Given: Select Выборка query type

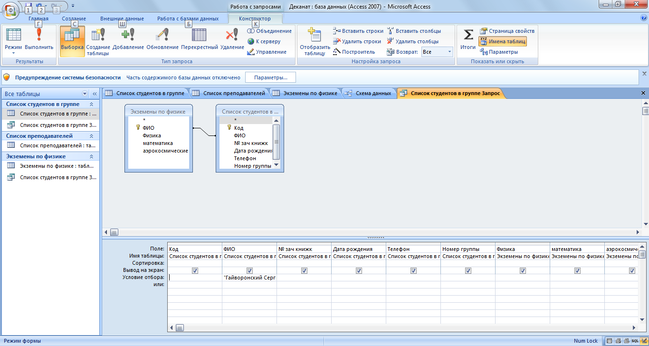Looking at the screenshot, I should pyautogui.click(x=72, y=40).
